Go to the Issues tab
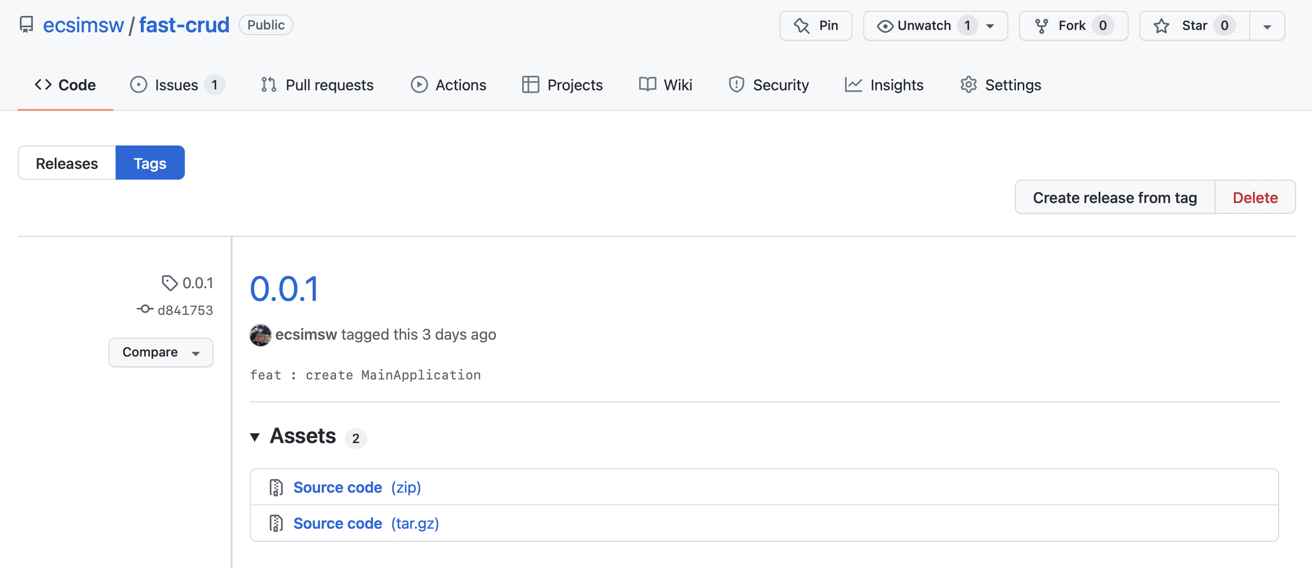The width and height of the screenshot is (1312, 568). point(176,85)
